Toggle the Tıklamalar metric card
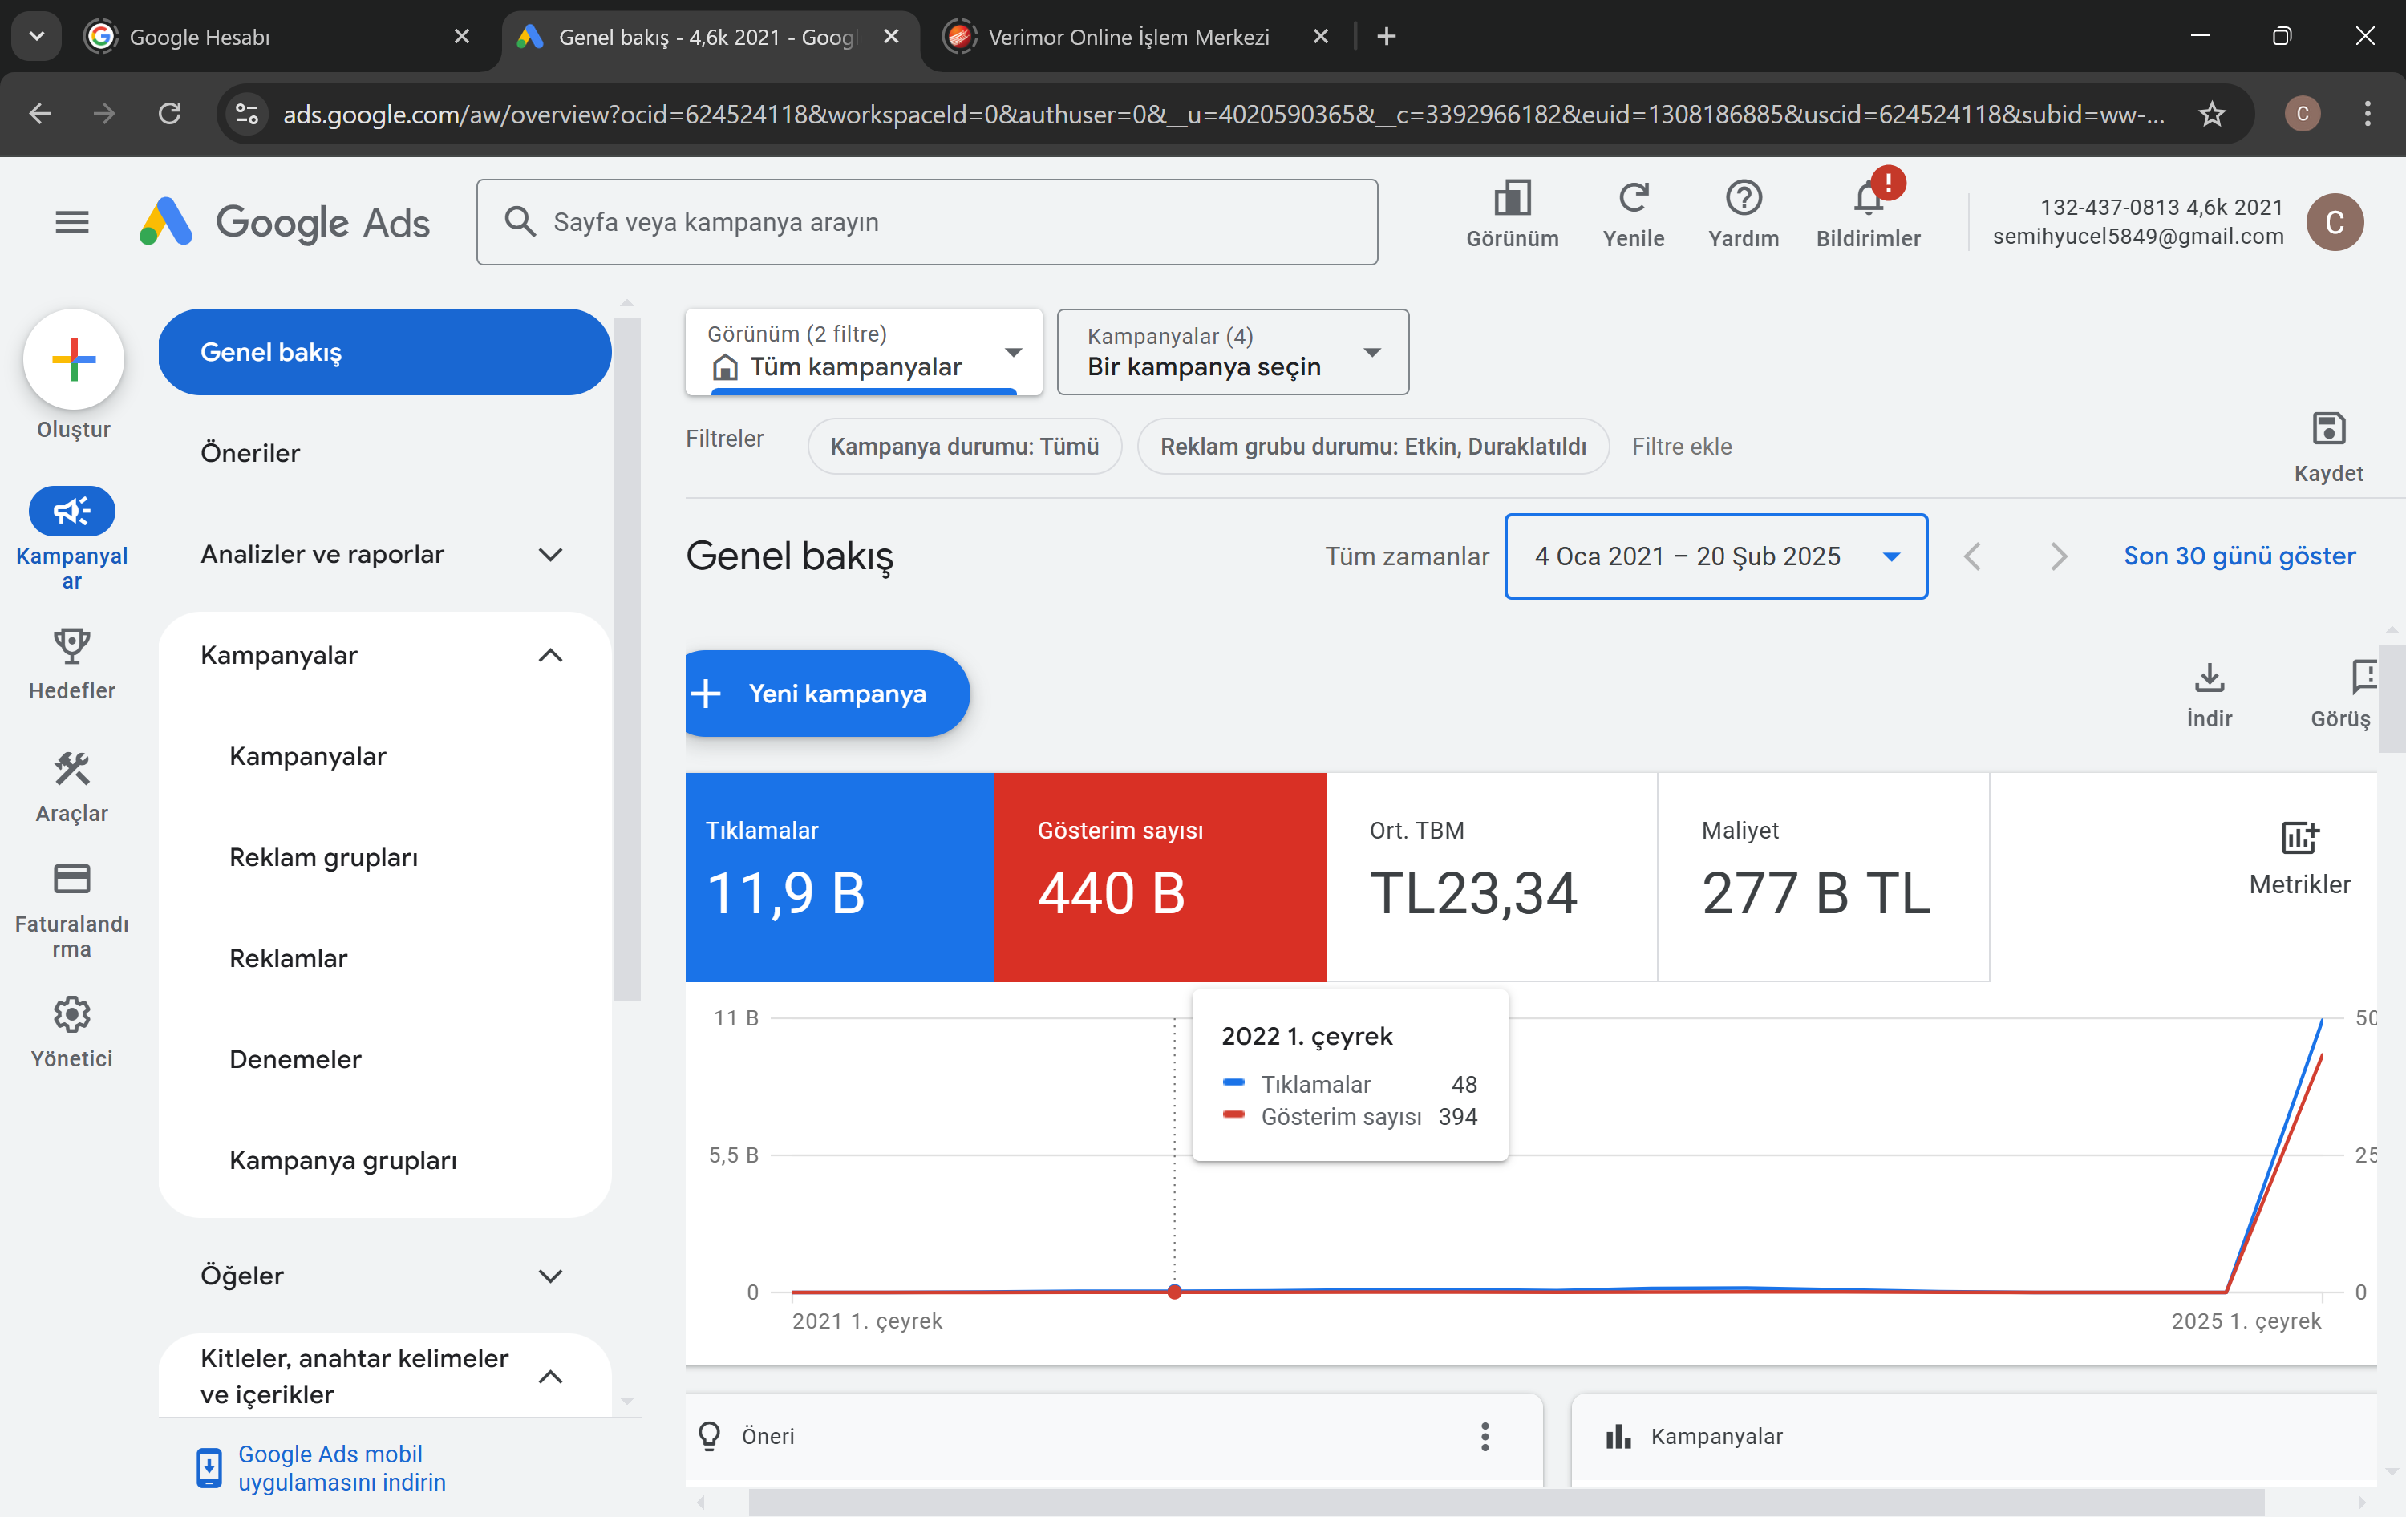This screenshot has width=2406, height=1517. 840,877
